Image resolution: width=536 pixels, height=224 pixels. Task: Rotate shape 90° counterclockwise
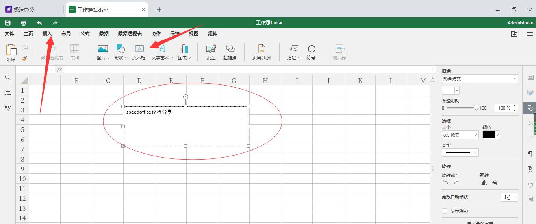446,182
